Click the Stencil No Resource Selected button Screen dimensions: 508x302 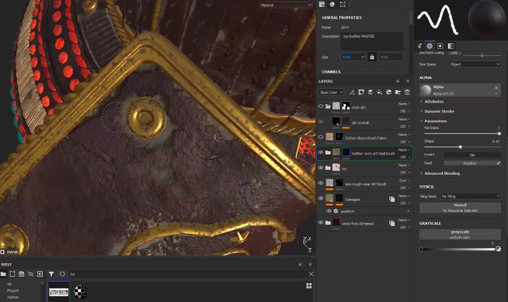click(460, 208)
